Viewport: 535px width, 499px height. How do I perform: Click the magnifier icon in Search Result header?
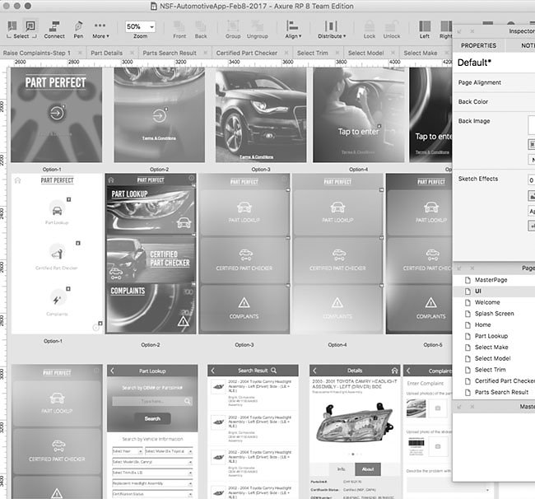click(x=273, y=371)
